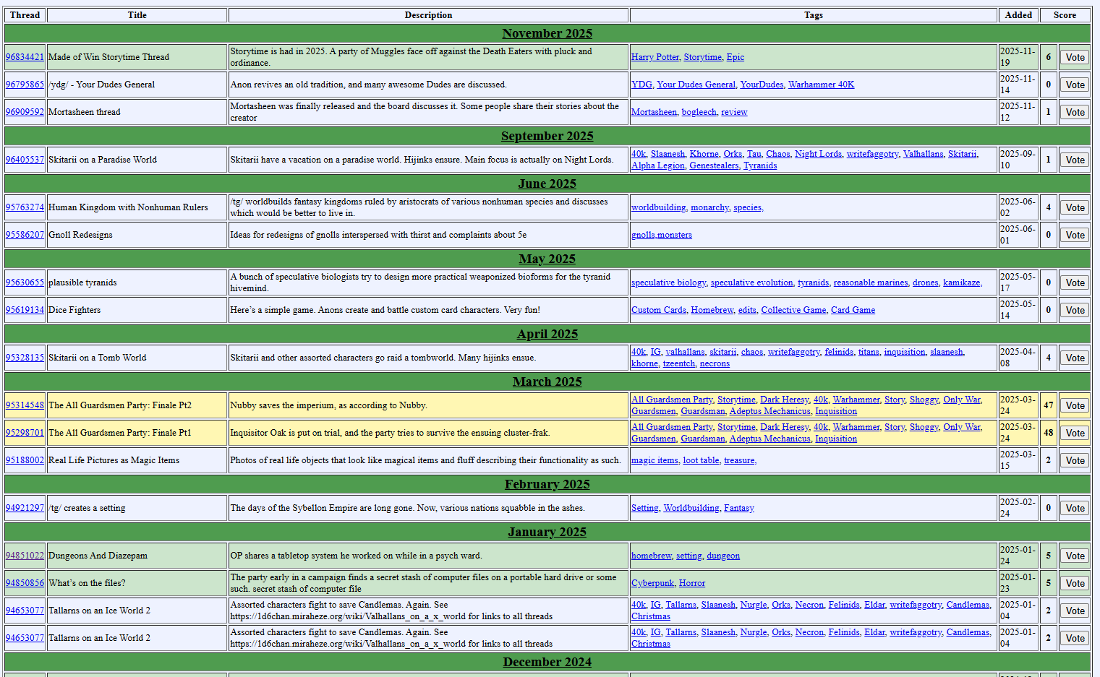Vote for Skitarii on a Paradise World

[x=1075, y=160]
